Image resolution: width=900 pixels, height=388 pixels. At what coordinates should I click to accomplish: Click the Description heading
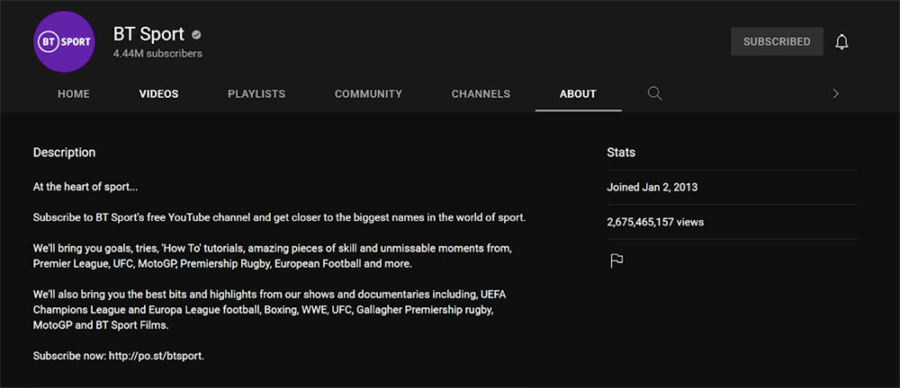tap(64, 153)
